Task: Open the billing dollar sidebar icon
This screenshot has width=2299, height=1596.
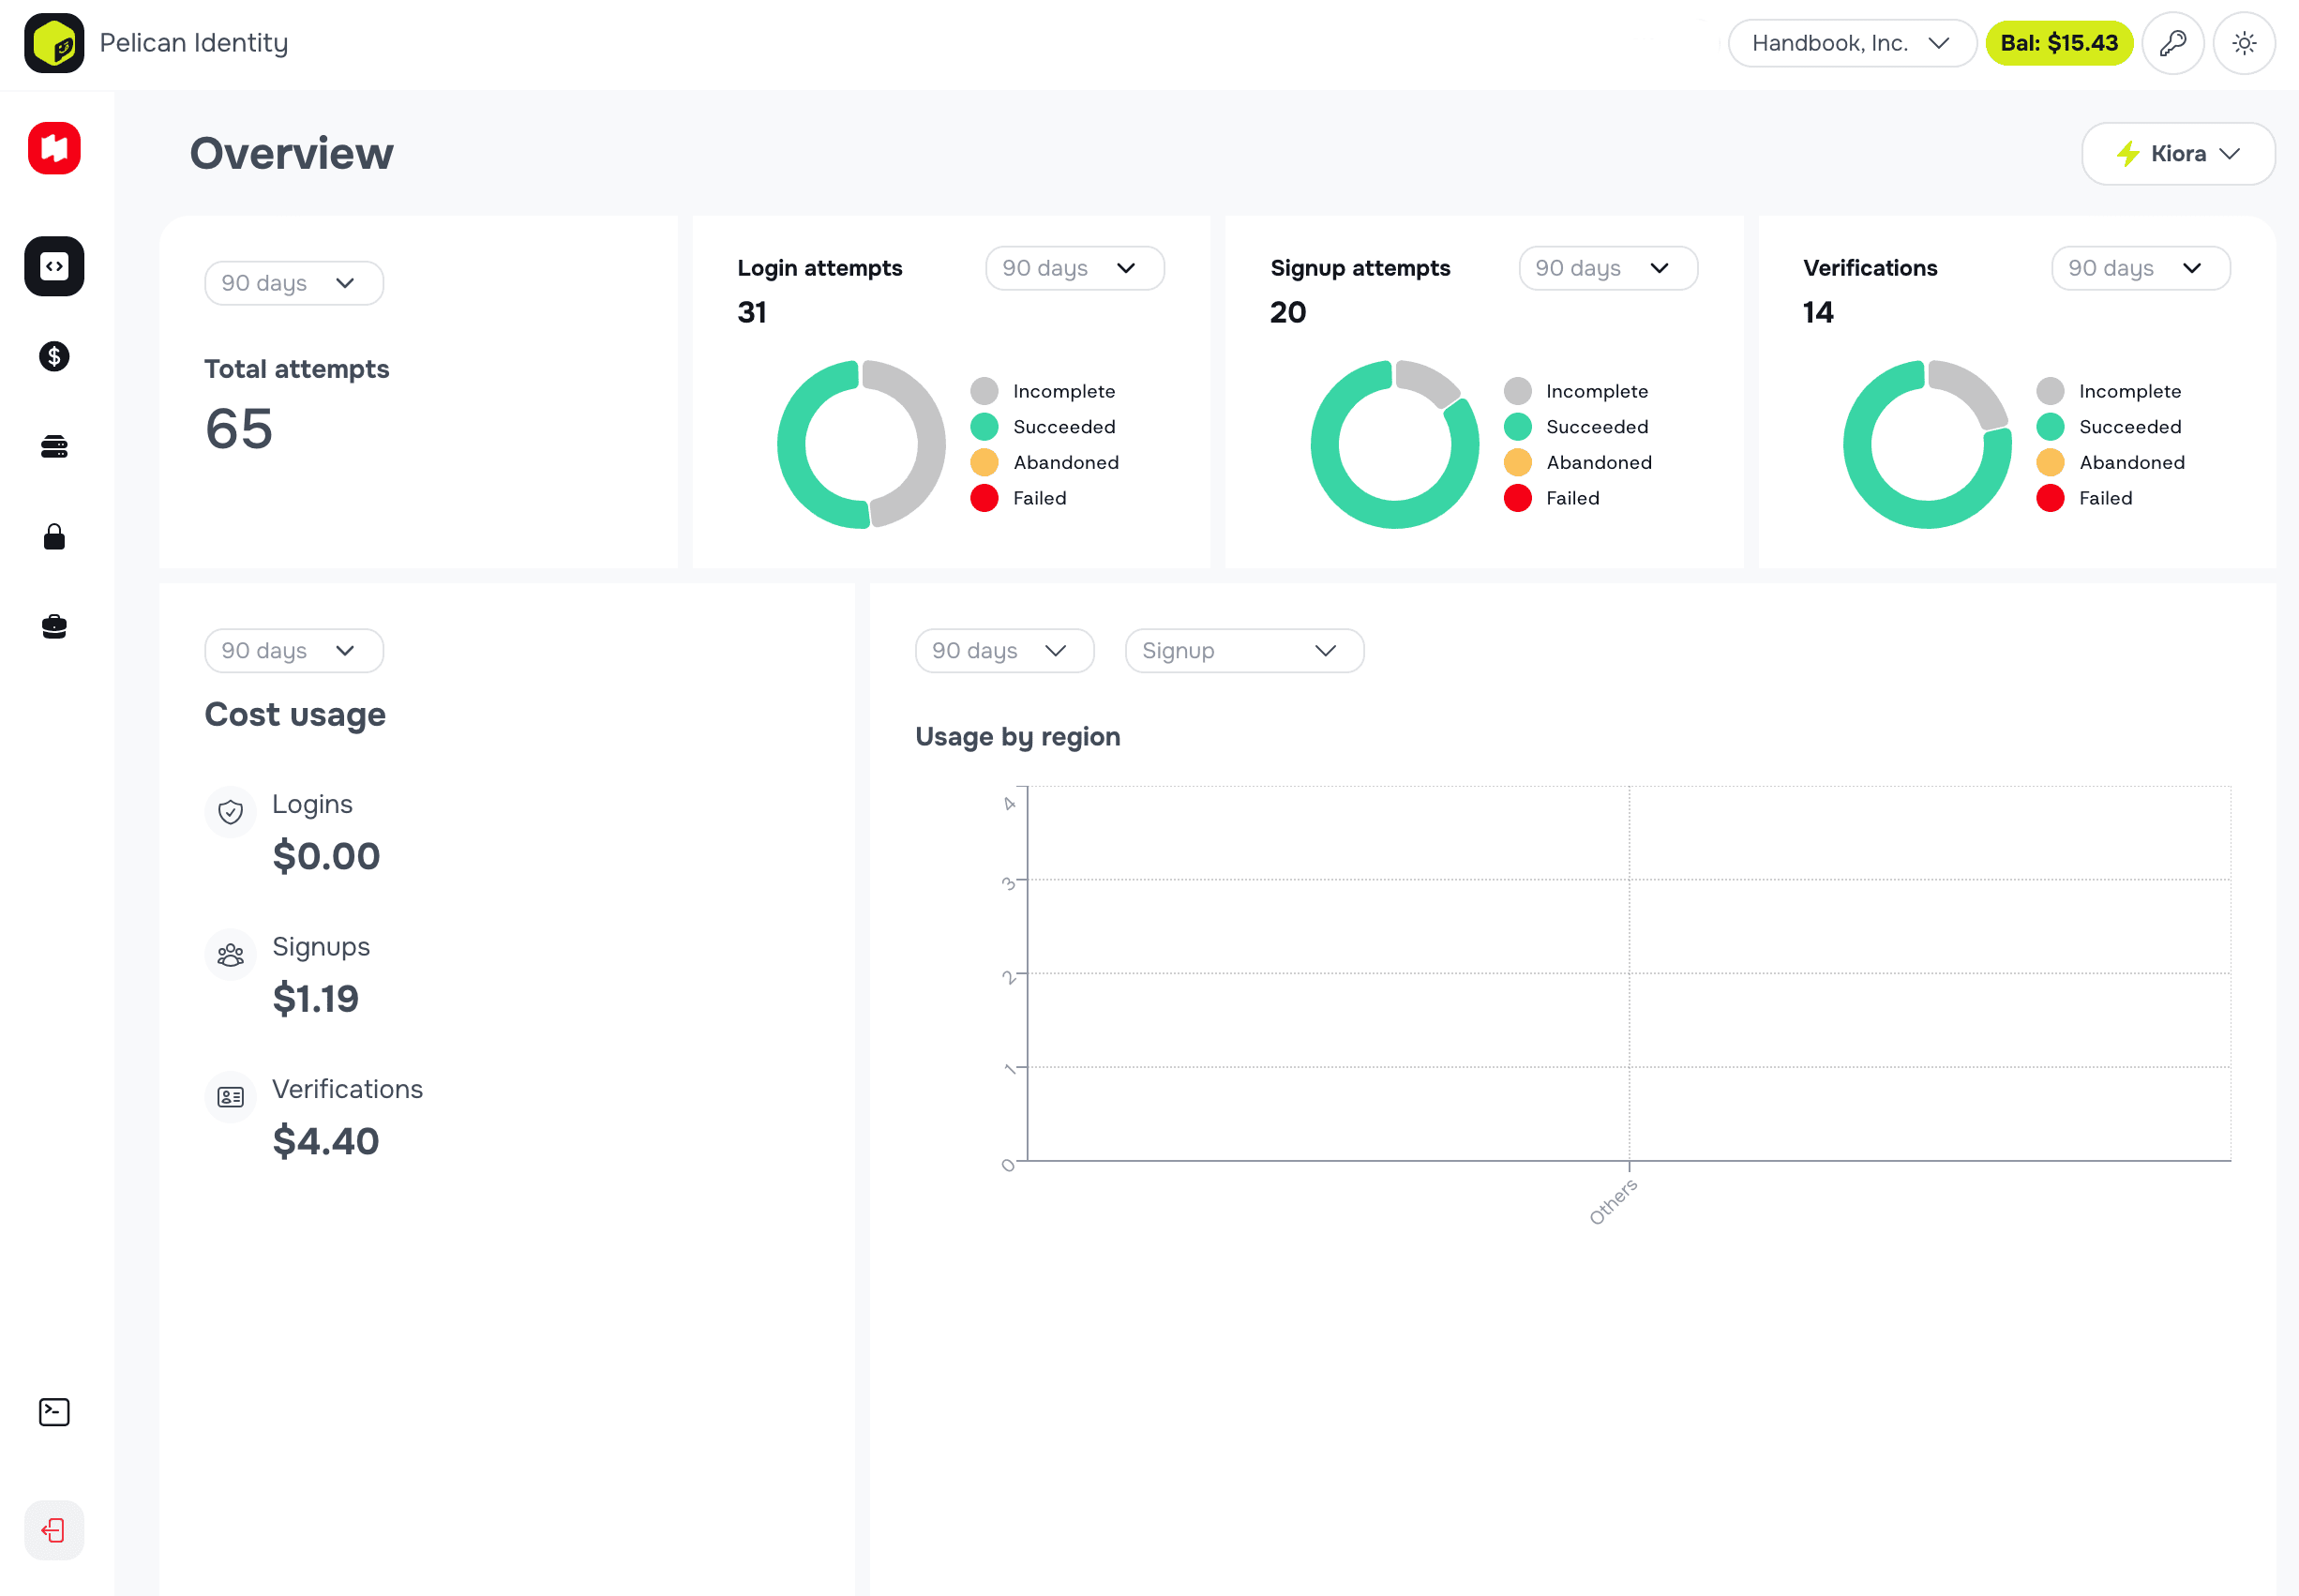Action: coord(54,356)
